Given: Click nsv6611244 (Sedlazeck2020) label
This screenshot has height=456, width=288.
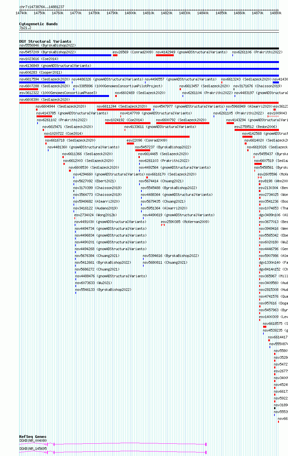Looking at the screenshot, I should coord(122,106).
